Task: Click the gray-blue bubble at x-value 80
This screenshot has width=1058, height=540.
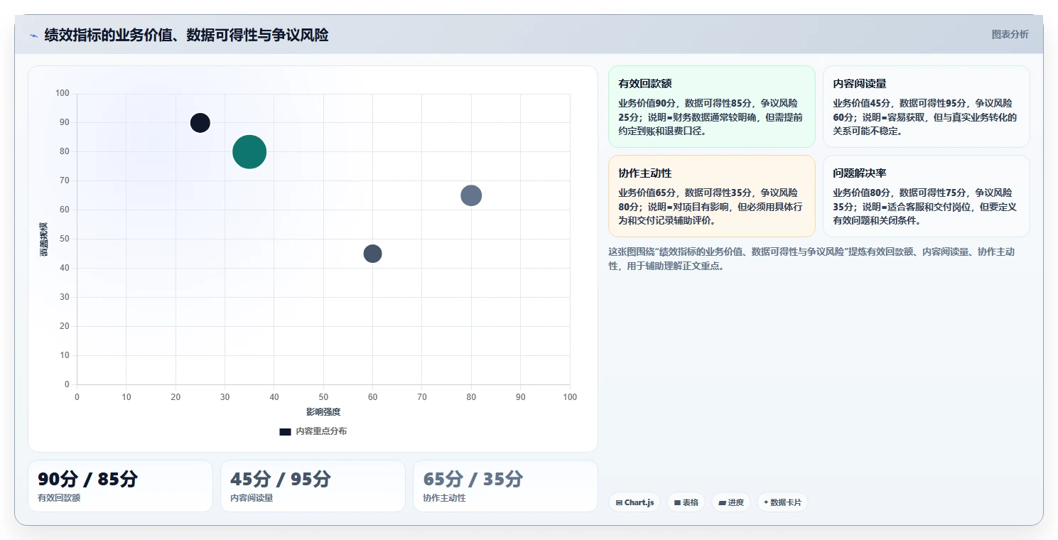Action: (471, 195)
